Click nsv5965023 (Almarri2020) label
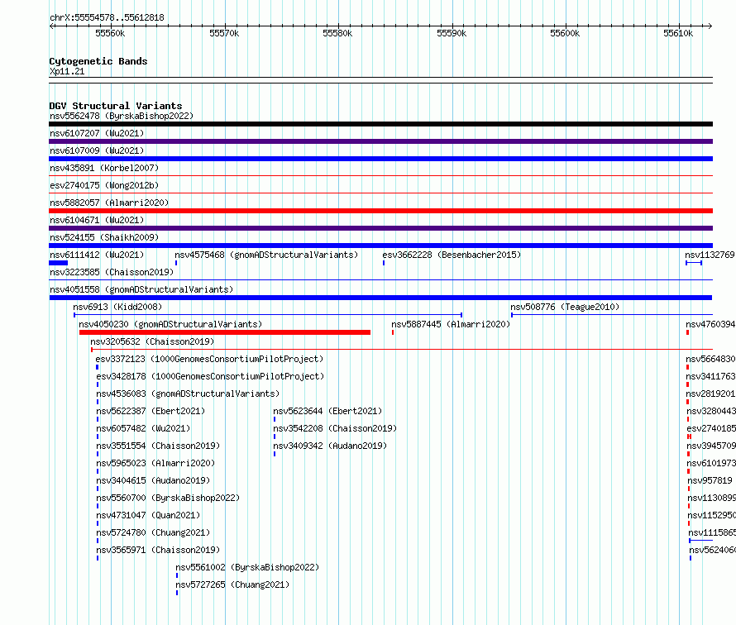Image resolution: width=736 pixels, height=625 pixels. coord(155,463)
